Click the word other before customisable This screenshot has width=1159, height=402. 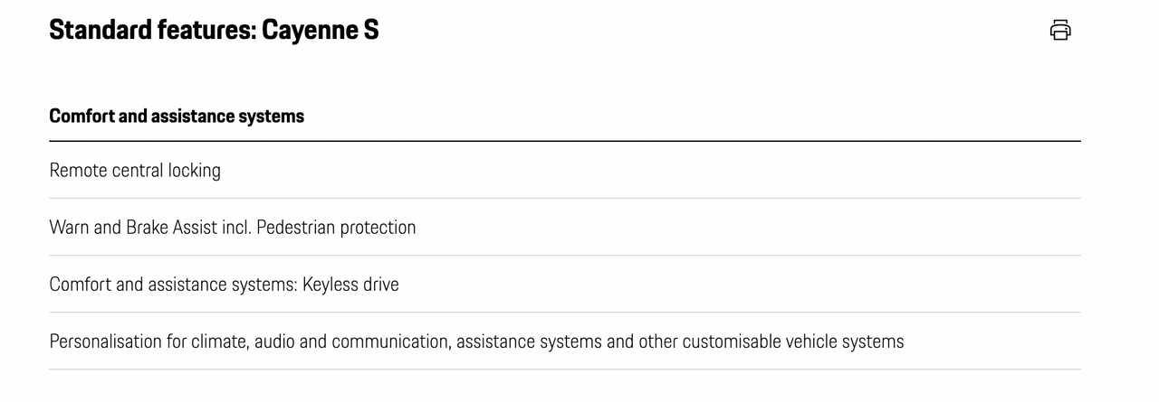click(x=658, y=341)
